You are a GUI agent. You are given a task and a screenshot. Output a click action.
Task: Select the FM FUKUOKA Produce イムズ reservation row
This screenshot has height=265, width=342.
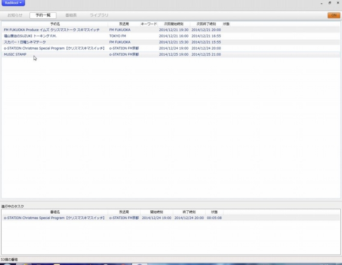[x=171, y=30]
